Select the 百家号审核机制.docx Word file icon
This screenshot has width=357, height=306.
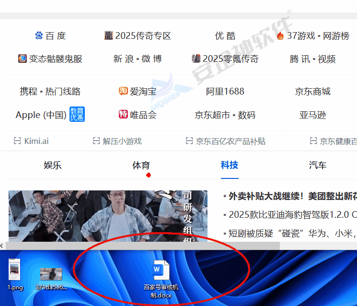161,270
